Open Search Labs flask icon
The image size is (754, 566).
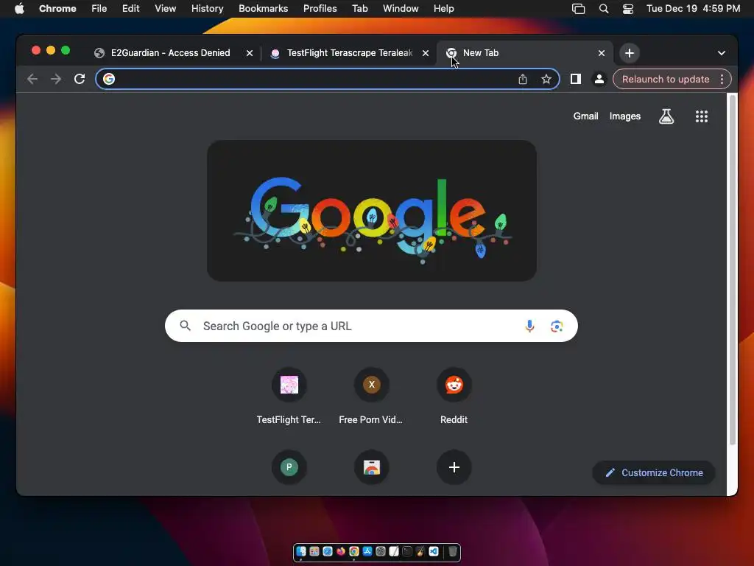coord(666,116)
